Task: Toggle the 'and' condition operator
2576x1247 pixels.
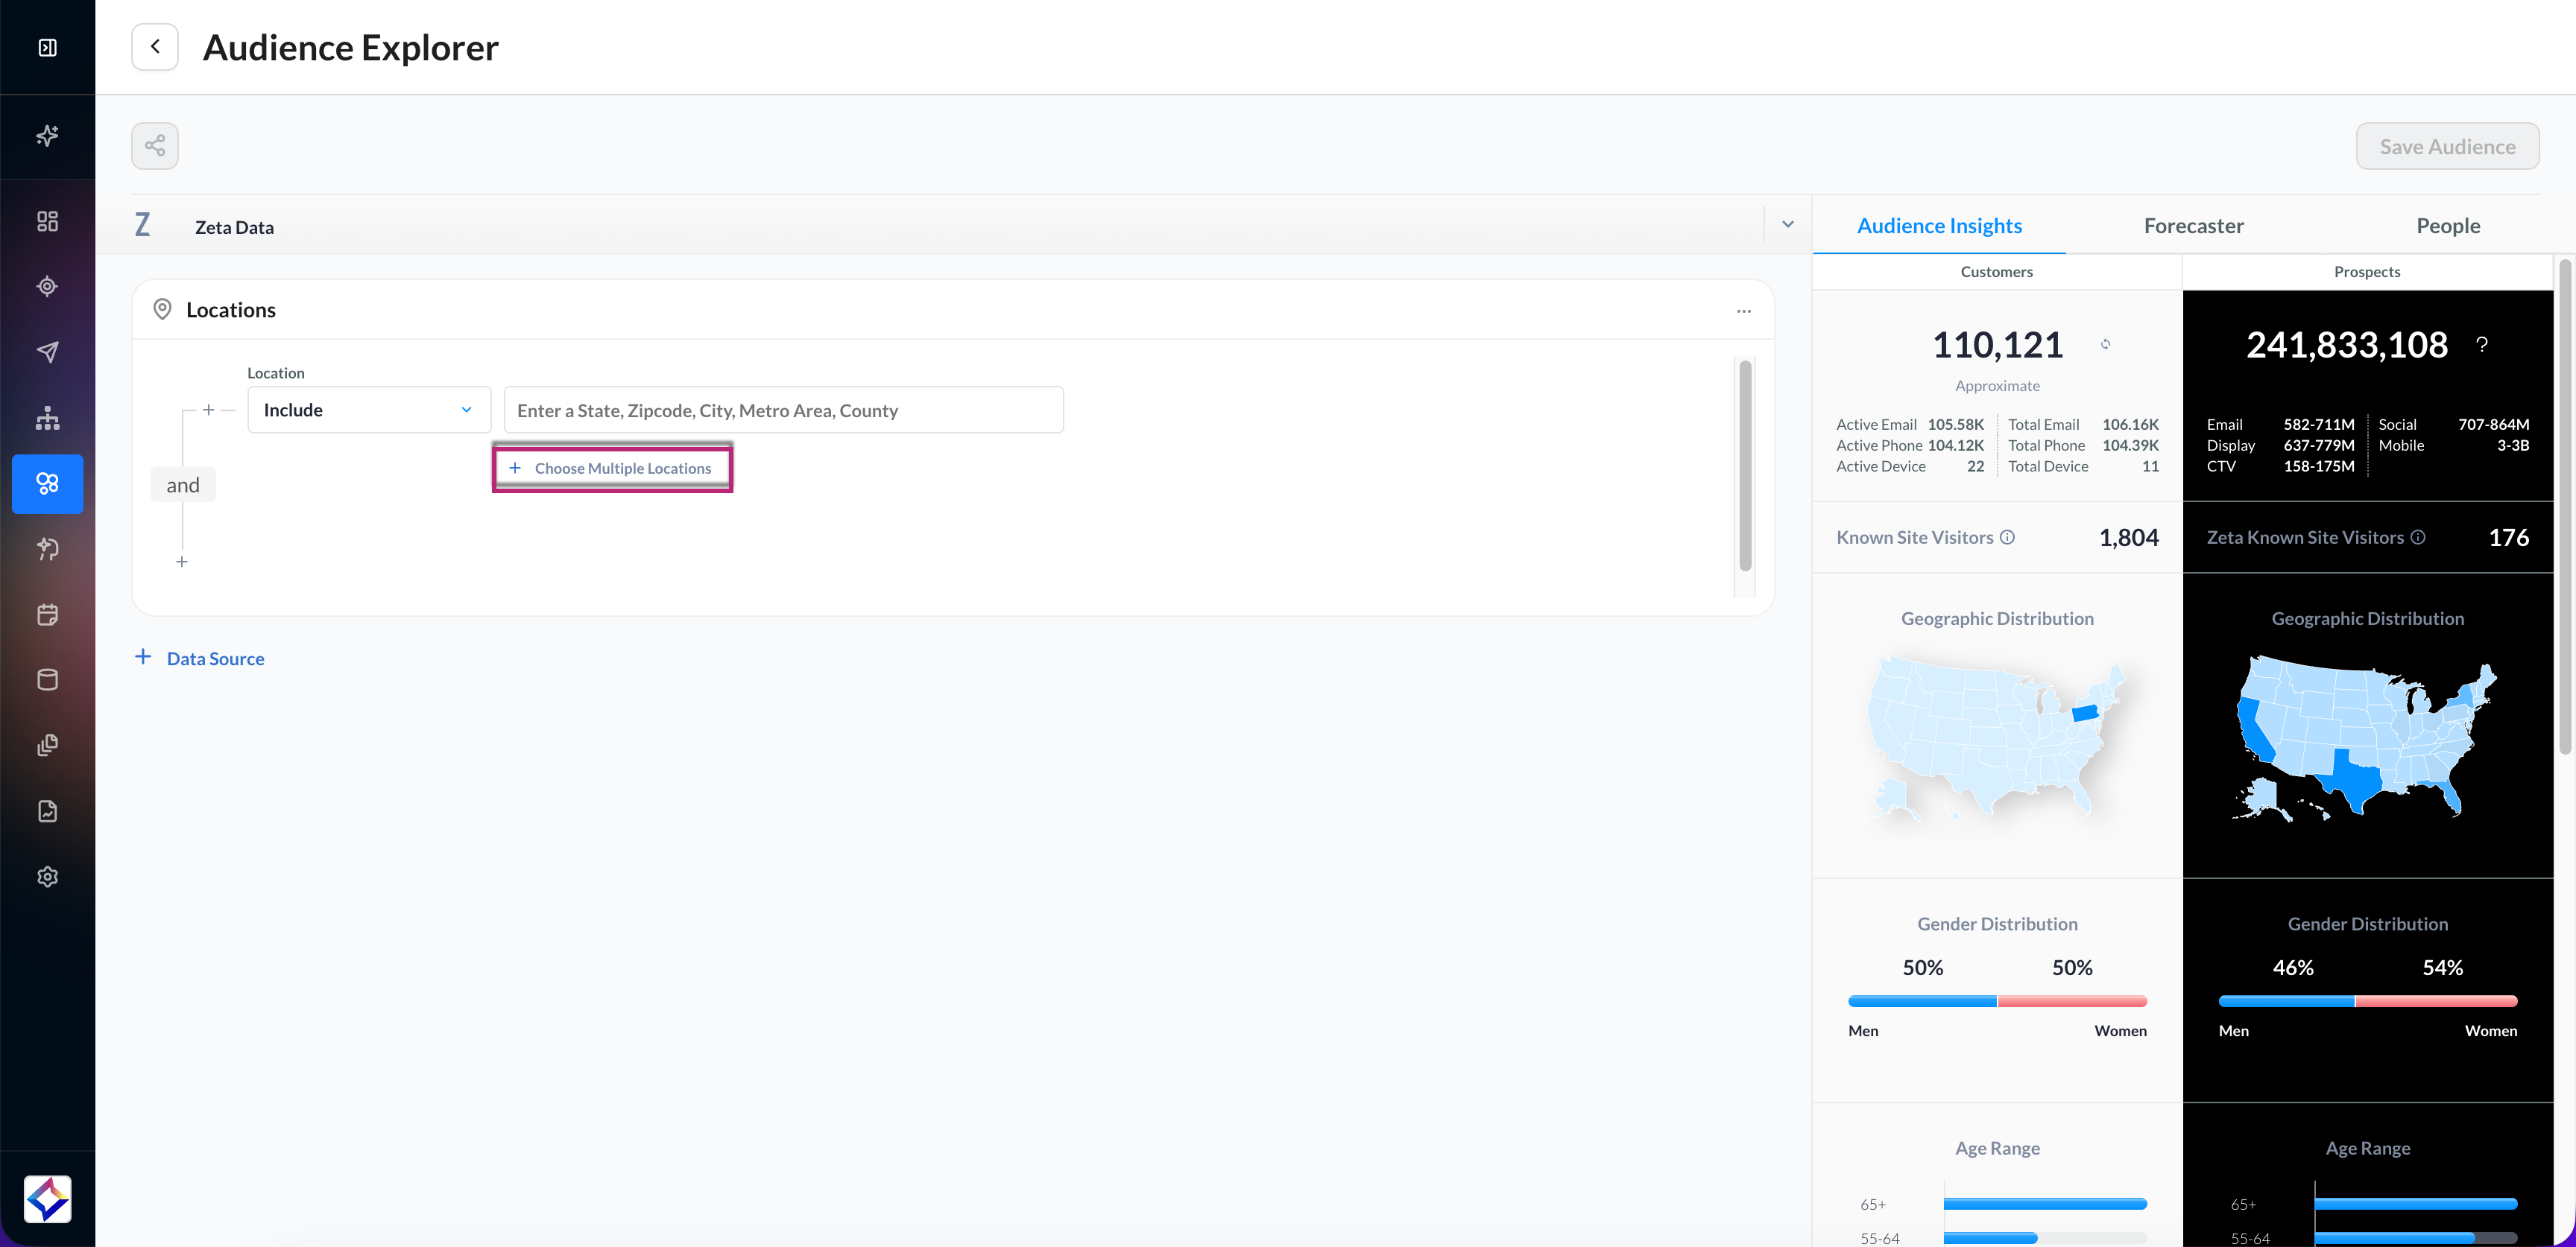Action: pyautogui.click(x=183, y=485)
